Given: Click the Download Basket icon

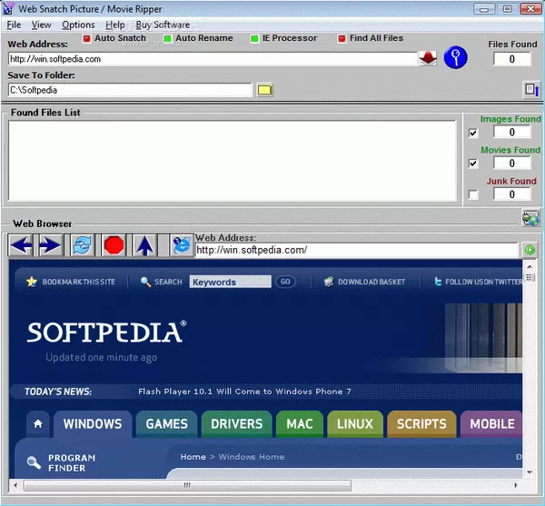Looking at the screenshot, I should (x=329, y=282).
